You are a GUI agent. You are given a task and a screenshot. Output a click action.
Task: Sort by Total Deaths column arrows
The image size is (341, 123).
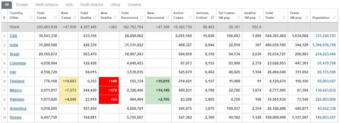click(95, 18)
